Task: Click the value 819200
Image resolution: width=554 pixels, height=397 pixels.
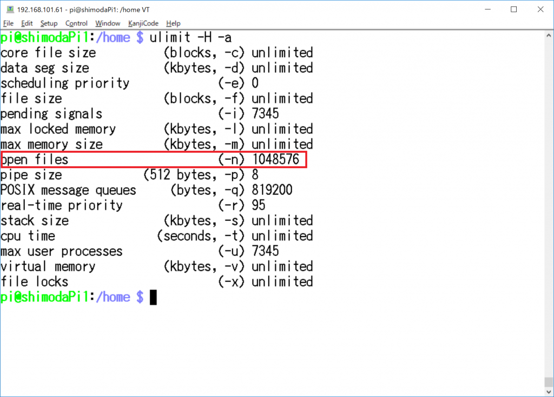Action: (x=272, y=190)
